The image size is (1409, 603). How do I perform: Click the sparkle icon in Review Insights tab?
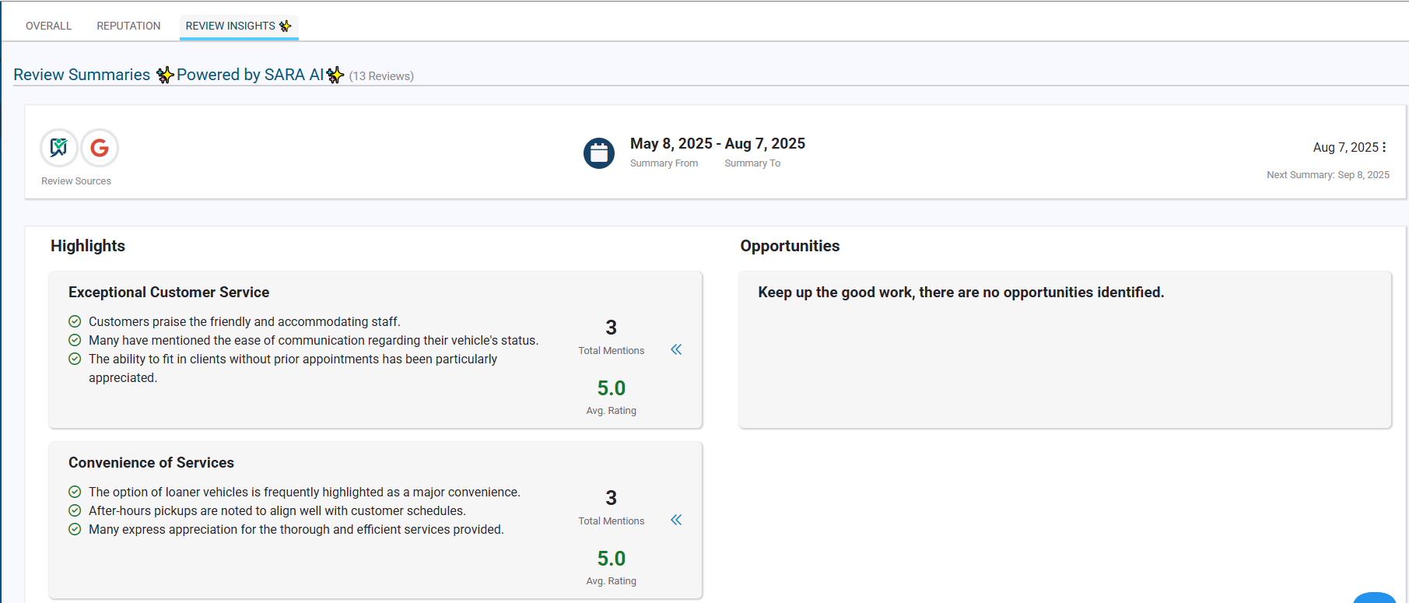tap(286, 26)
